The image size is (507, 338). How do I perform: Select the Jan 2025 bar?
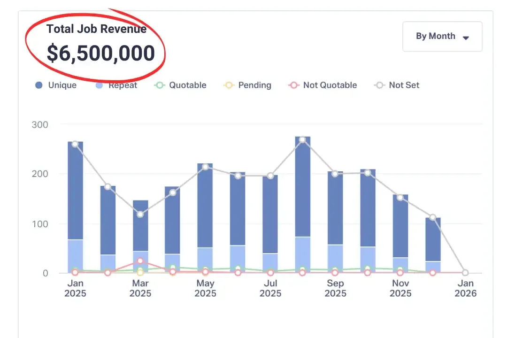coord(75,207)
